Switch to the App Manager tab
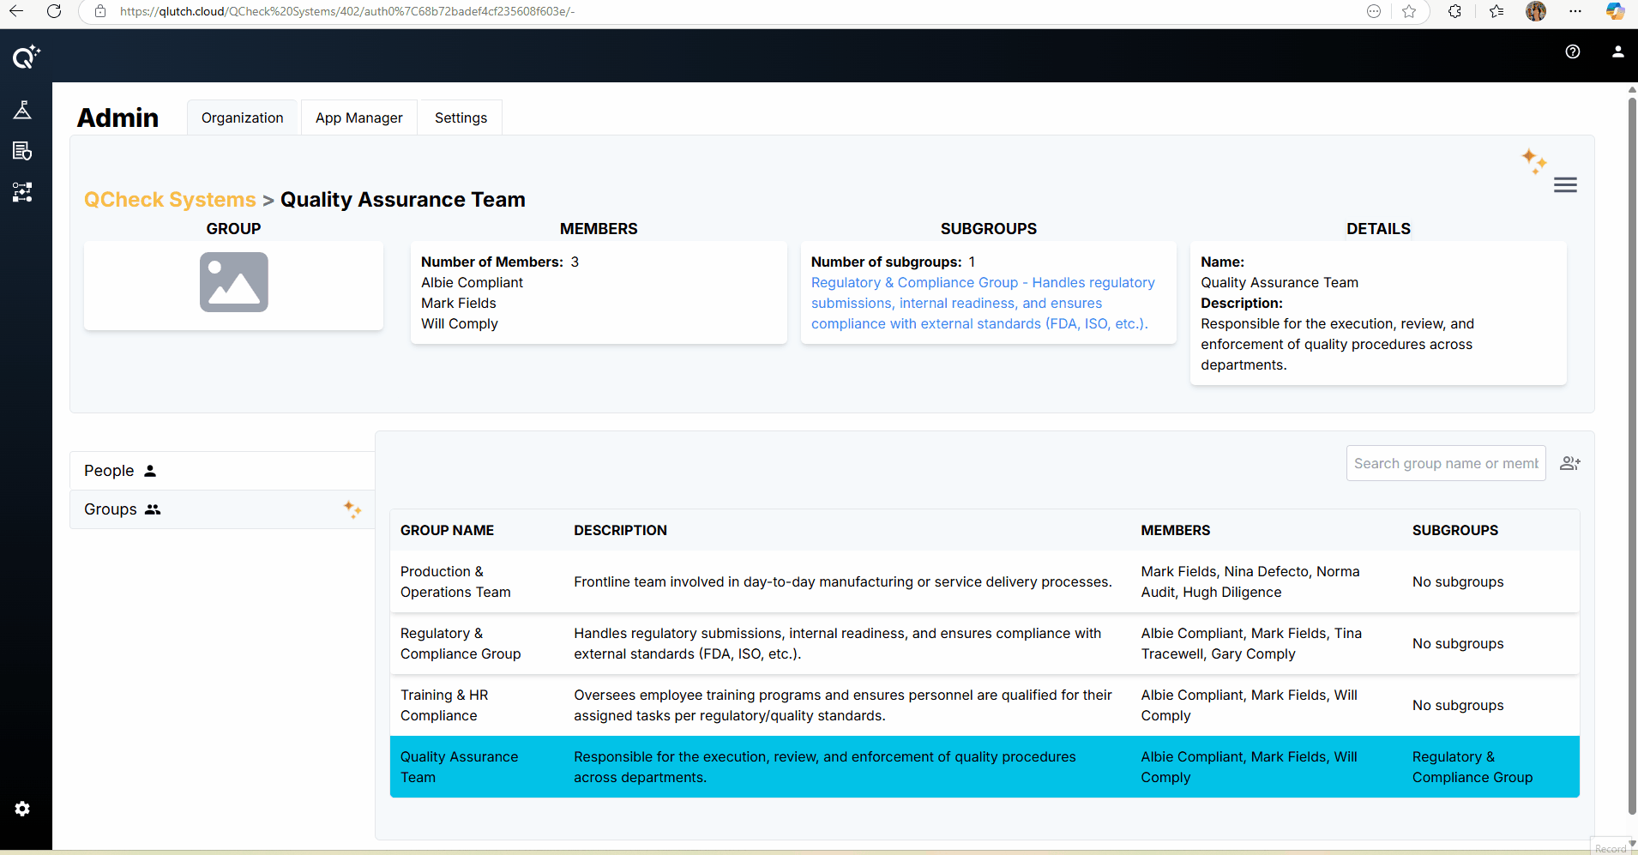 pyautogui.click(x=358, y=117)
